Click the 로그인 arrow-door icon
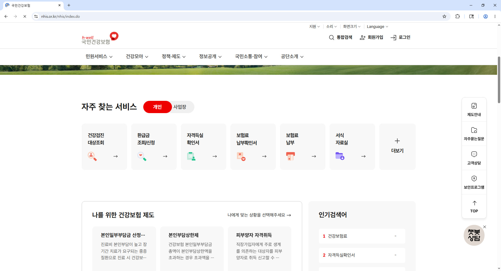The width and height of the screenshot is (501, 271). click(393, 38)
